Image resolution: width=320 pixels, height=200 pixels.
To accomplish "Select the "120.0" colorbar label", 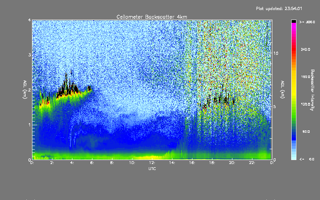I will tap(306, 104).
